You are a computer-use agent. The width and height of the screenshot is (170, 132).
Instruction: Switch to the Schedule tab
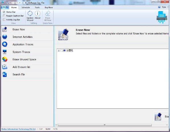click(x=26, y=7)
